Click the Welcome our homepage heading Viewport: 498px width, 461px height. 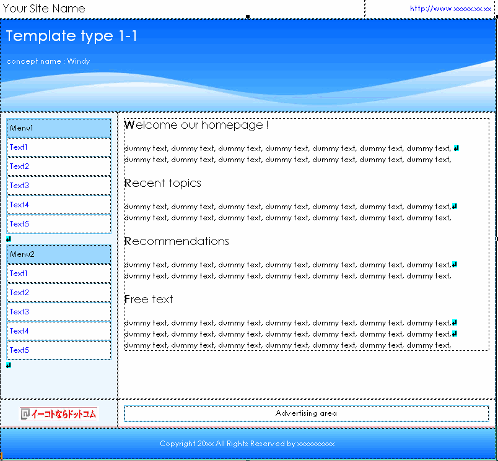pos(196,125)
